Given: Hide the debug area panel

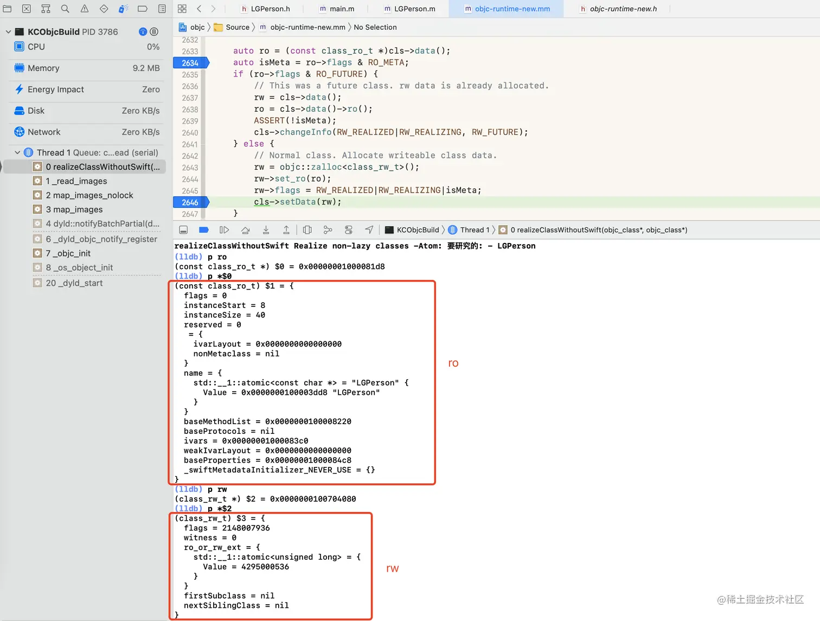Looking at the screenshot, I should pyautogui.click(x=183, y=230).
